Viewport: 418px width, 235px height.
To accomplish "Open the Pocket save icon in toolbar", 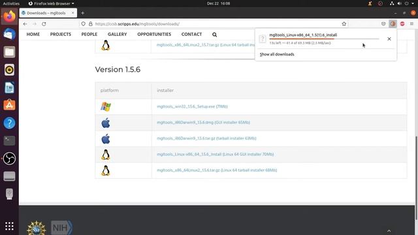I will pos(383,24).
